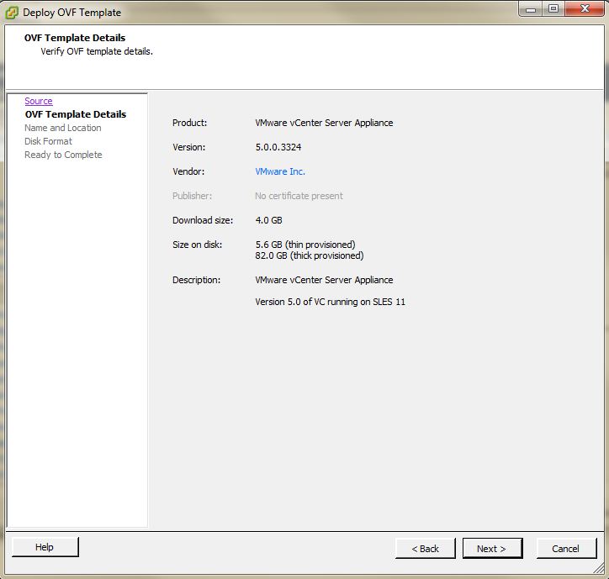Viewport: 609px width, 579px height.
Task: Click the Help button
Action: tap(45, 547)
